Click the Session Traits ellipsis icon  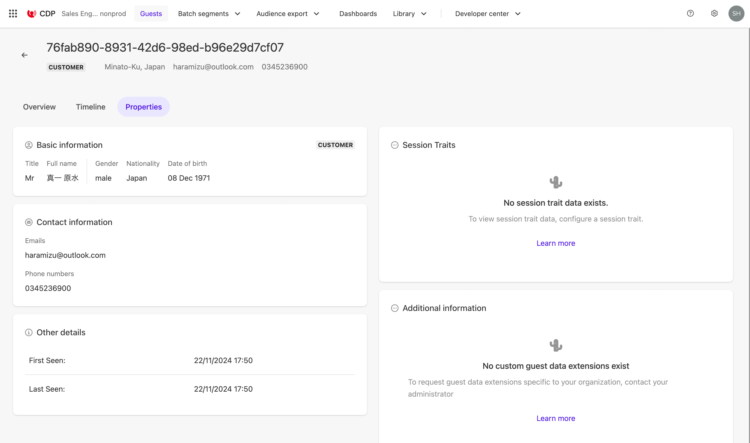coord(395,145)
